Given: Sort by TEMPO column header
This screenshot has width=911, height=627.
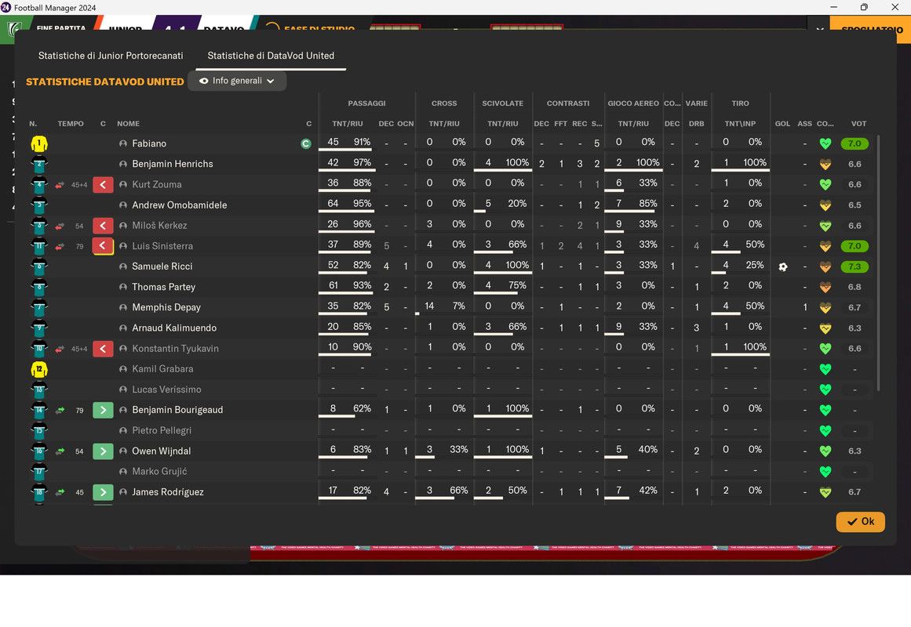Looking at the screenshot, I should click(71, 124).
